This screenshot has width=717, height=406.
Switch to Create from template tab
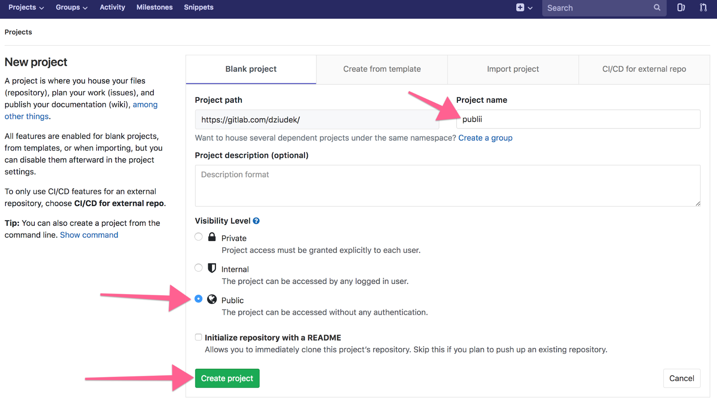[x=382, y=69]
